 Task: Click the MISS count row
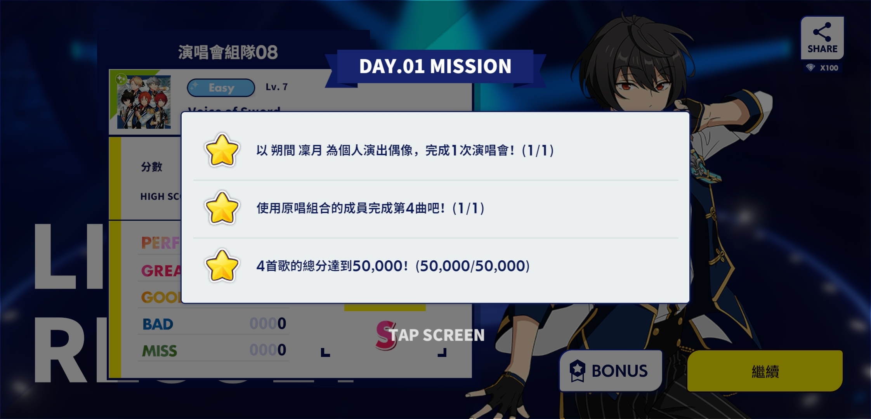click(x=213, y=350)
